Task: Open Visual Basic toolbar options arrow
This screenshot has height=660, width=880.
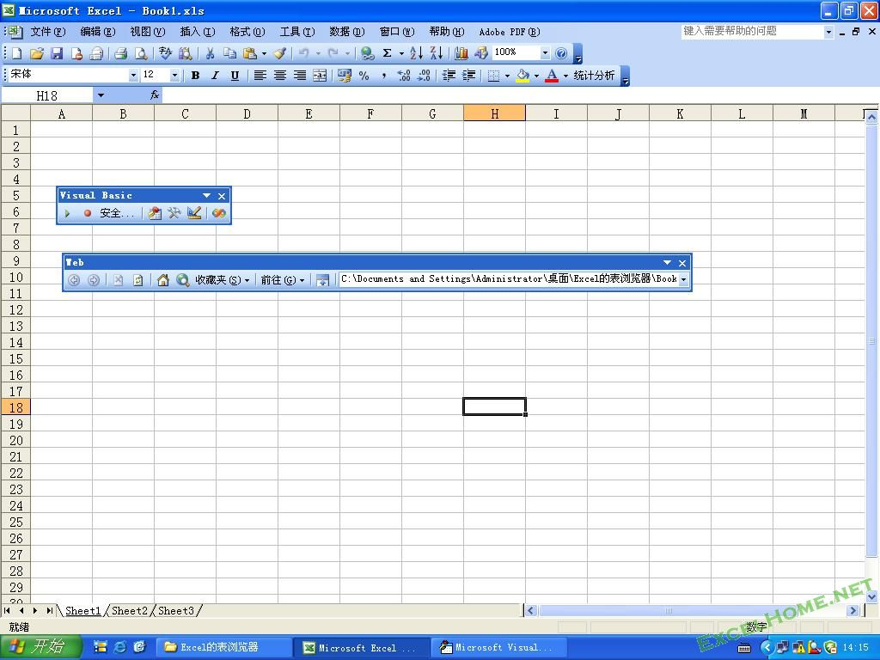Action: coord(206,196)
